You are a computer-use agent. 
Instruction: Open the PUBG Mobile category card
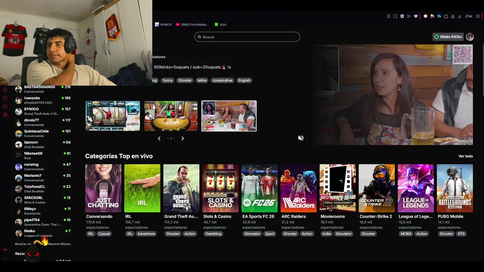click(x=455, y=188)
